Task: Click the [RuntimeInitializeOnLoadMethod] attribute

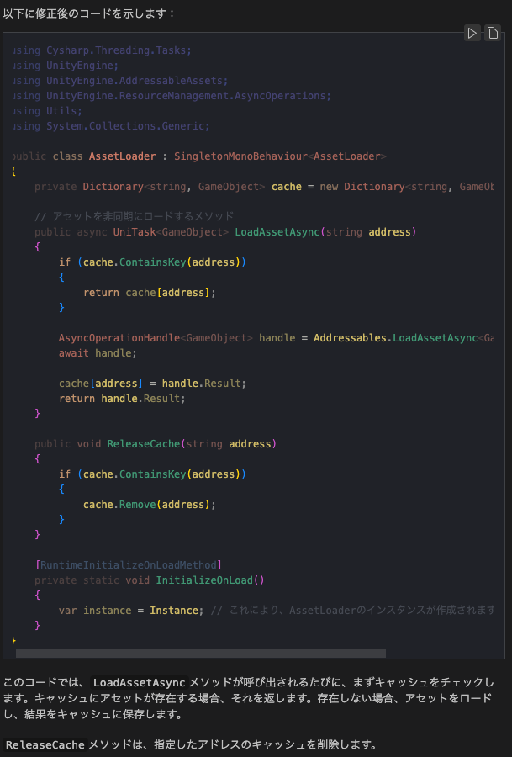Action: (x=129, y=565)
